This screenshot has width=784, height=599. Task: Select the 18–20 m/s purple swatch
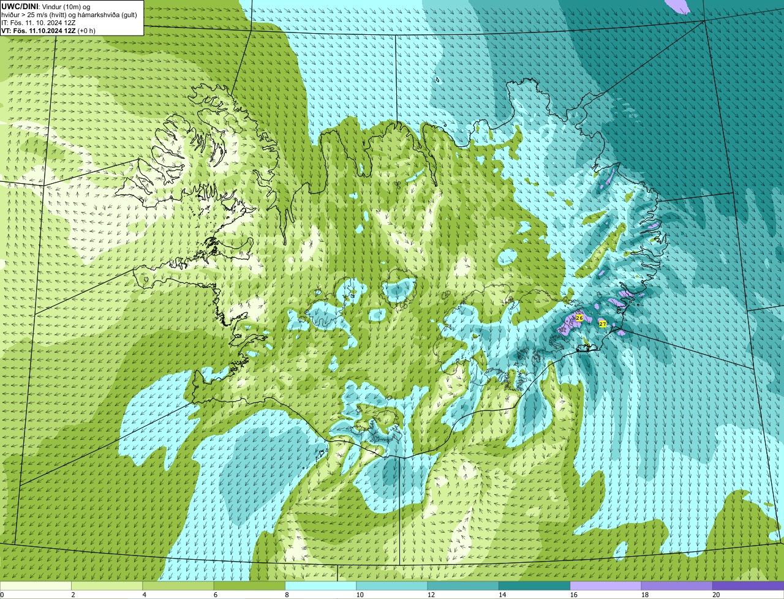click(x=677, y=586)
